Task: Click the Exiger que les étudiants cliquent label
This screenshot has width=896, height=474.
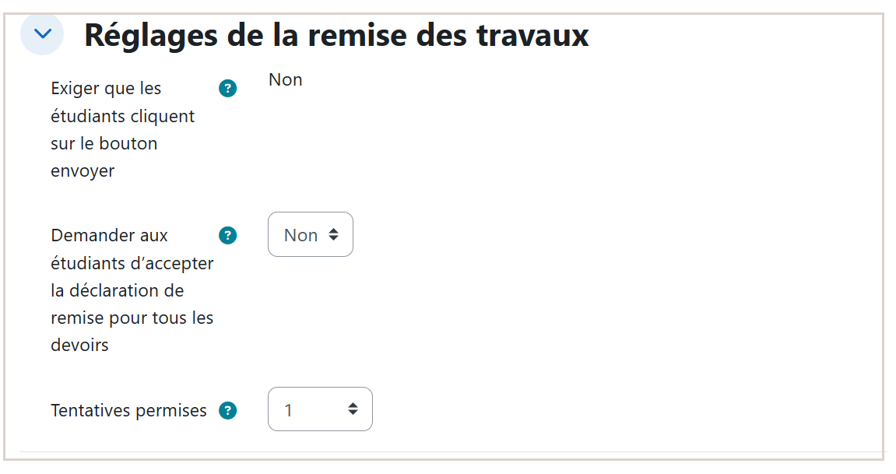Action: point(122,130)
